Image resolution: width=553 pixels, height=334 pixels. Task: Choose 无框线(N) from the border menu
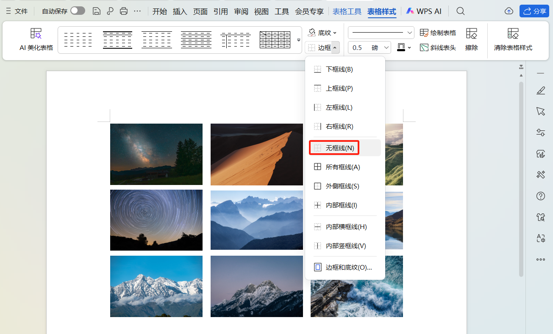tap(334, 147)
